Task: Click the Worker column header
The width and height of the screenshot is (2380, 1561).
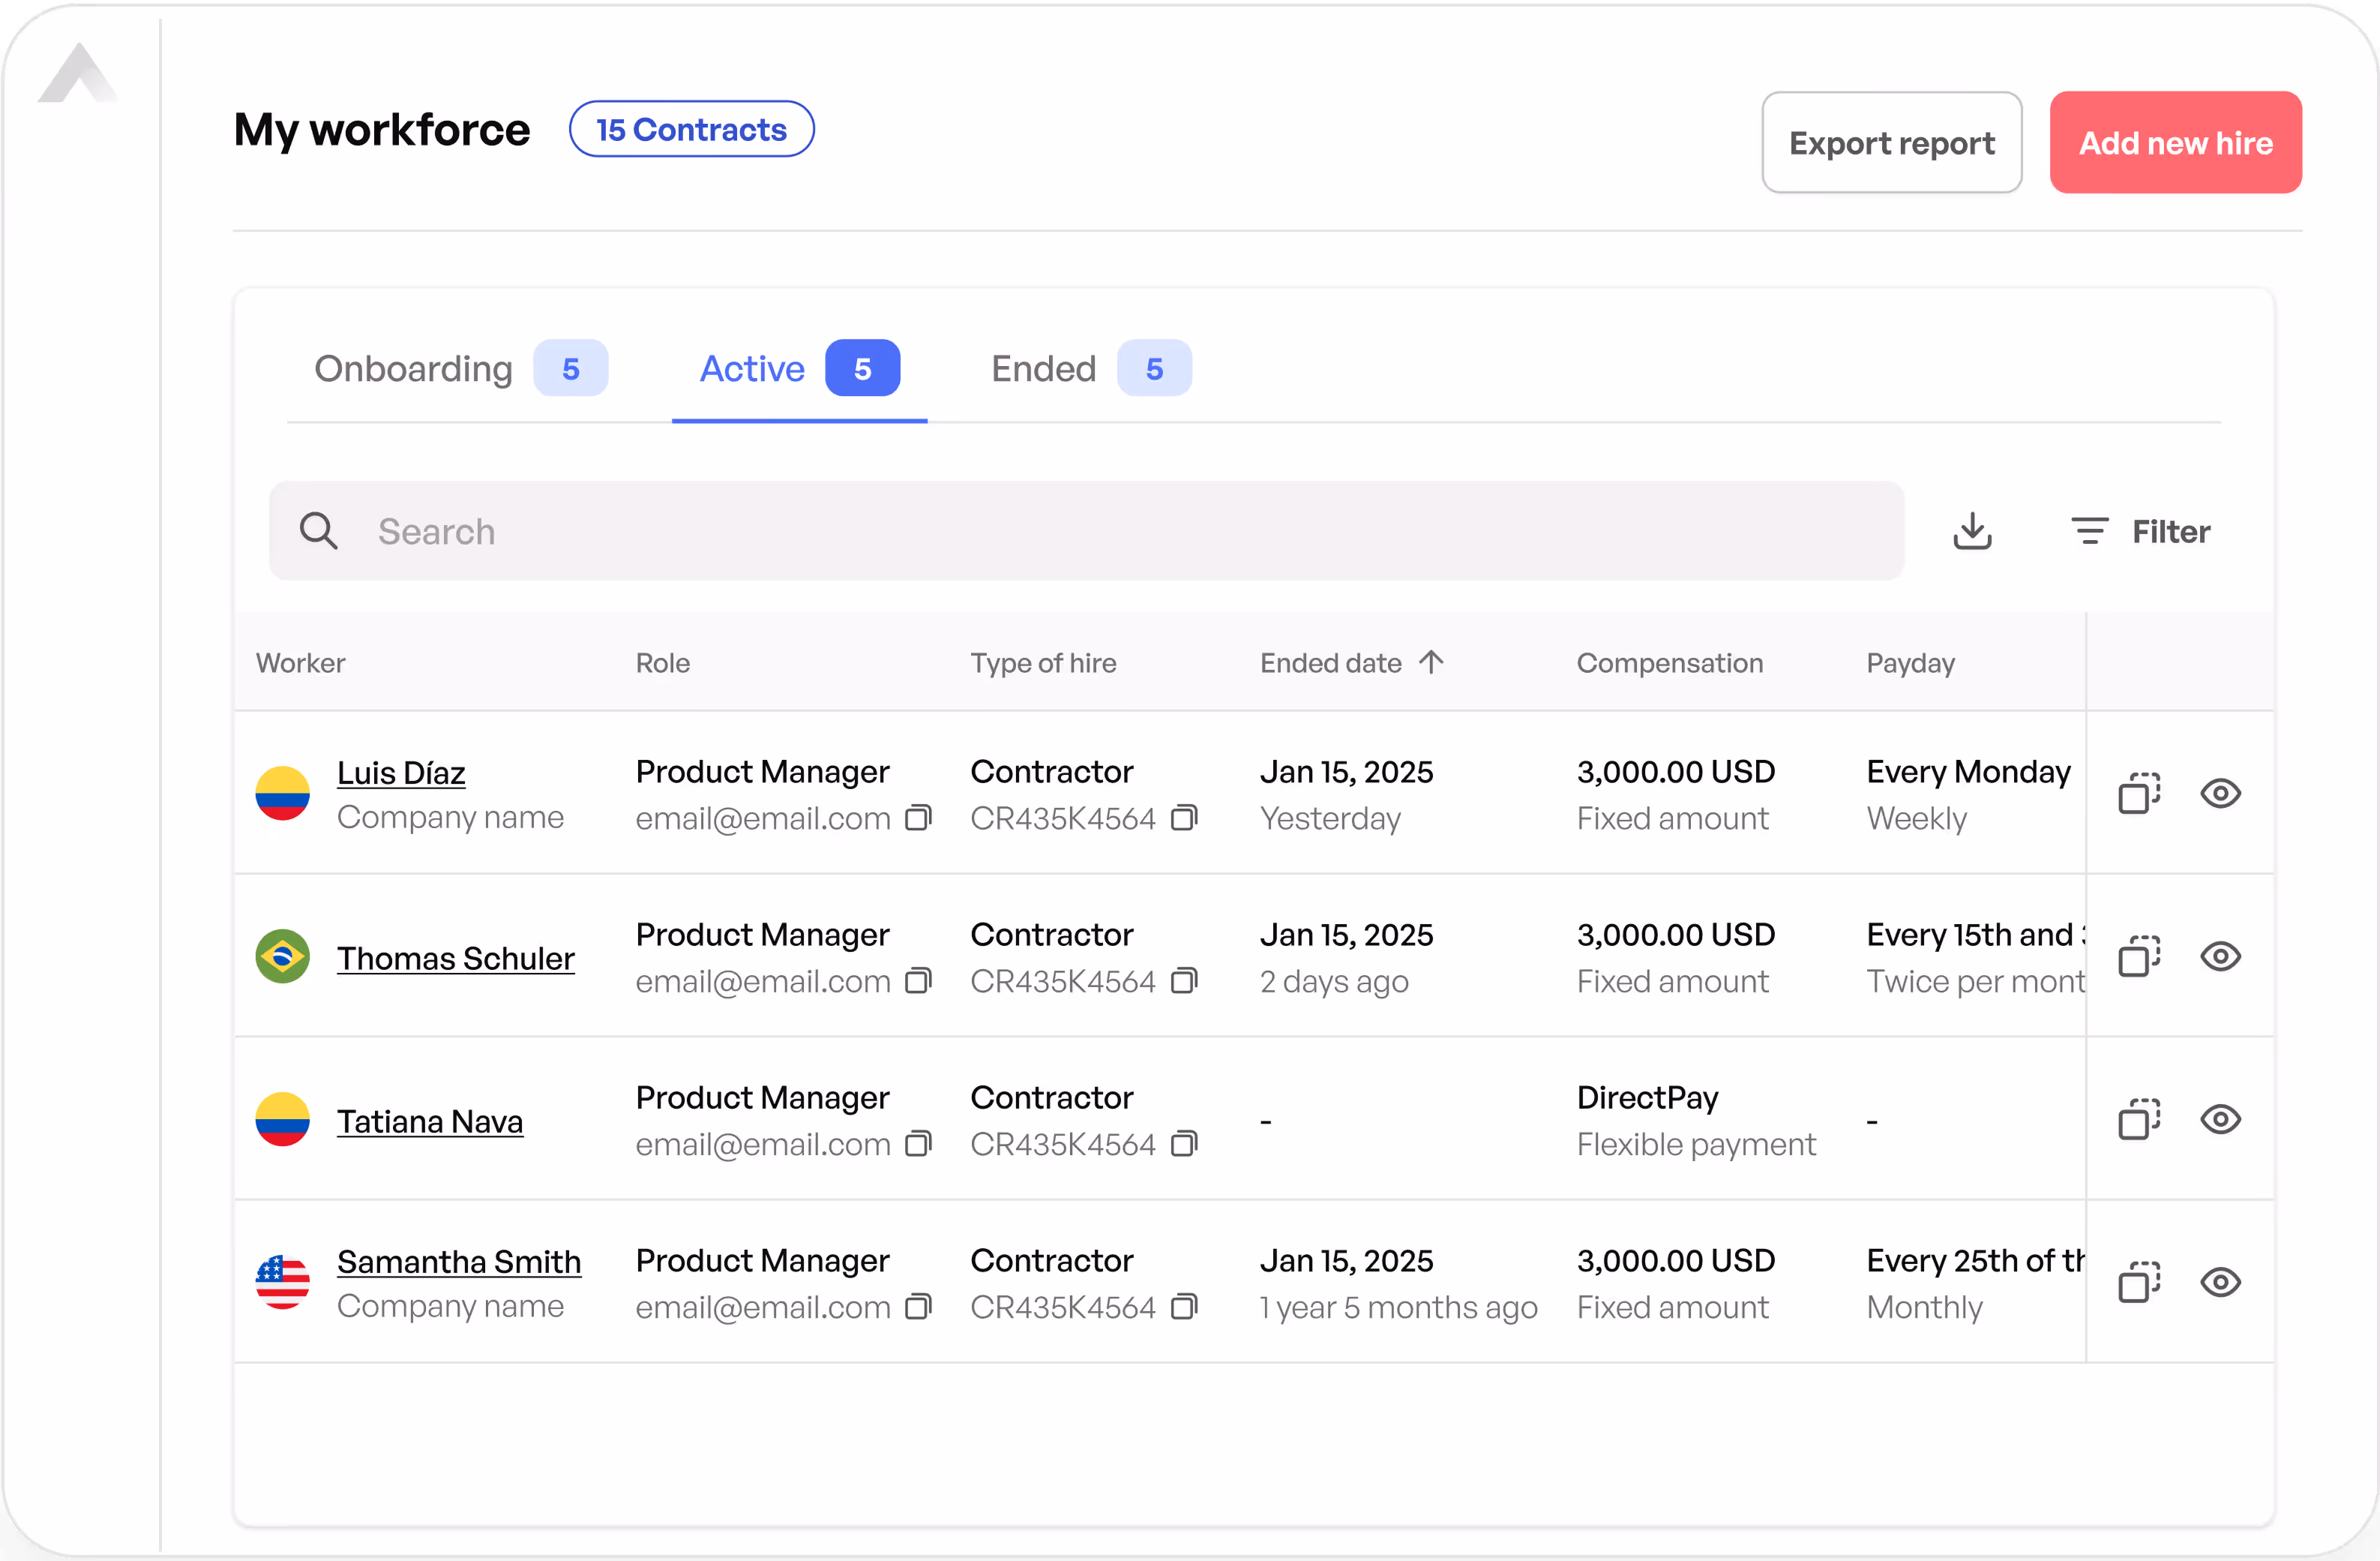Action: (x=300, y=662)
